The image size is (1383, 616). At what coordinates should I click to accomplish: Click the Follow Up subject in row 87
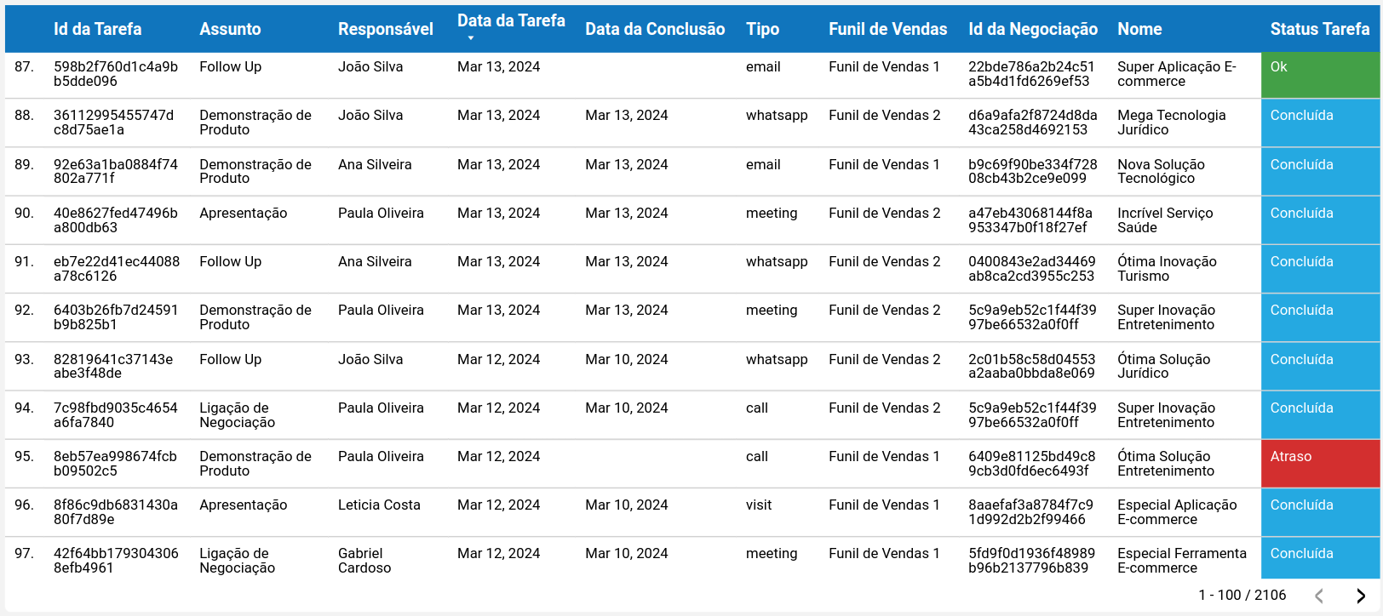coord(230,67)
